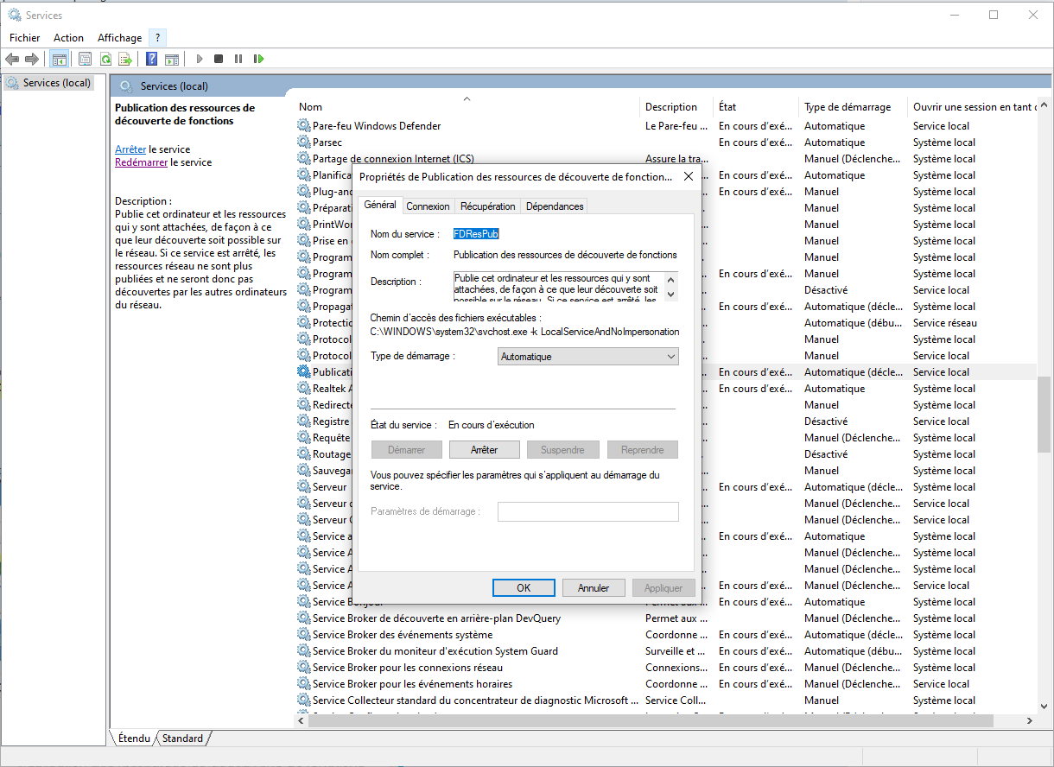
Task: Select the Général tab
Action: [x=380, y=205]
